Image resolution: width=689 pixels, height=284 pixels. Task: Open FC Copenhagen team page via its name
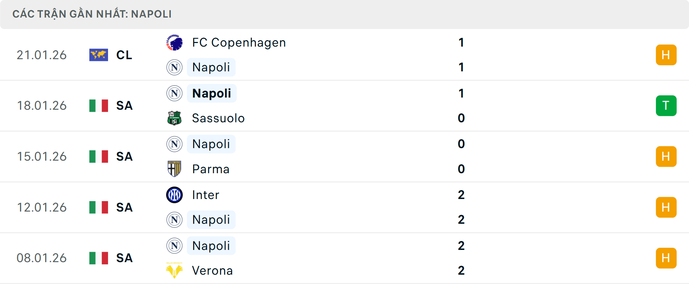[238, 42]
